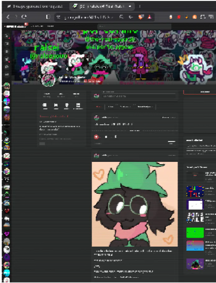Open the purple Ralsei game thumbnail
216x283 pixels.
coord(195,264)
